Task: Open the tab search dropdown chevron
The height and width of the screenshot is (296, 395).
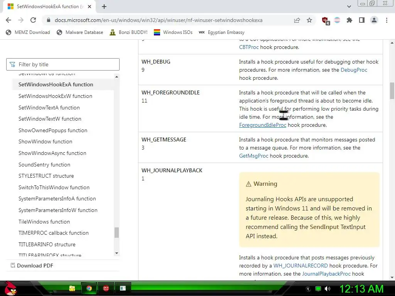Action: pyautogui.click(x=349, y=7)
